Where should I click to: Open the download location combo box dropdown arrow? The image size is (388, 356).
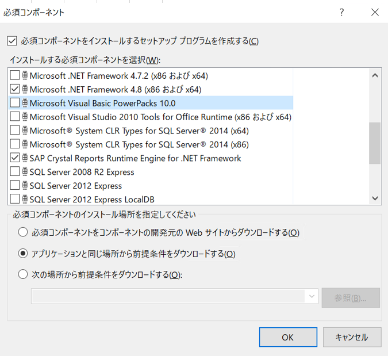312,296
